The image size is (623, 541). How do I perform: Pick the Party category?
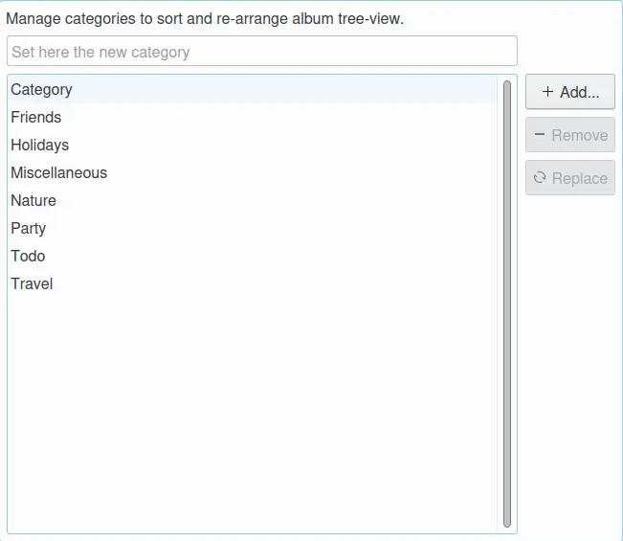[x=29, y=228]
